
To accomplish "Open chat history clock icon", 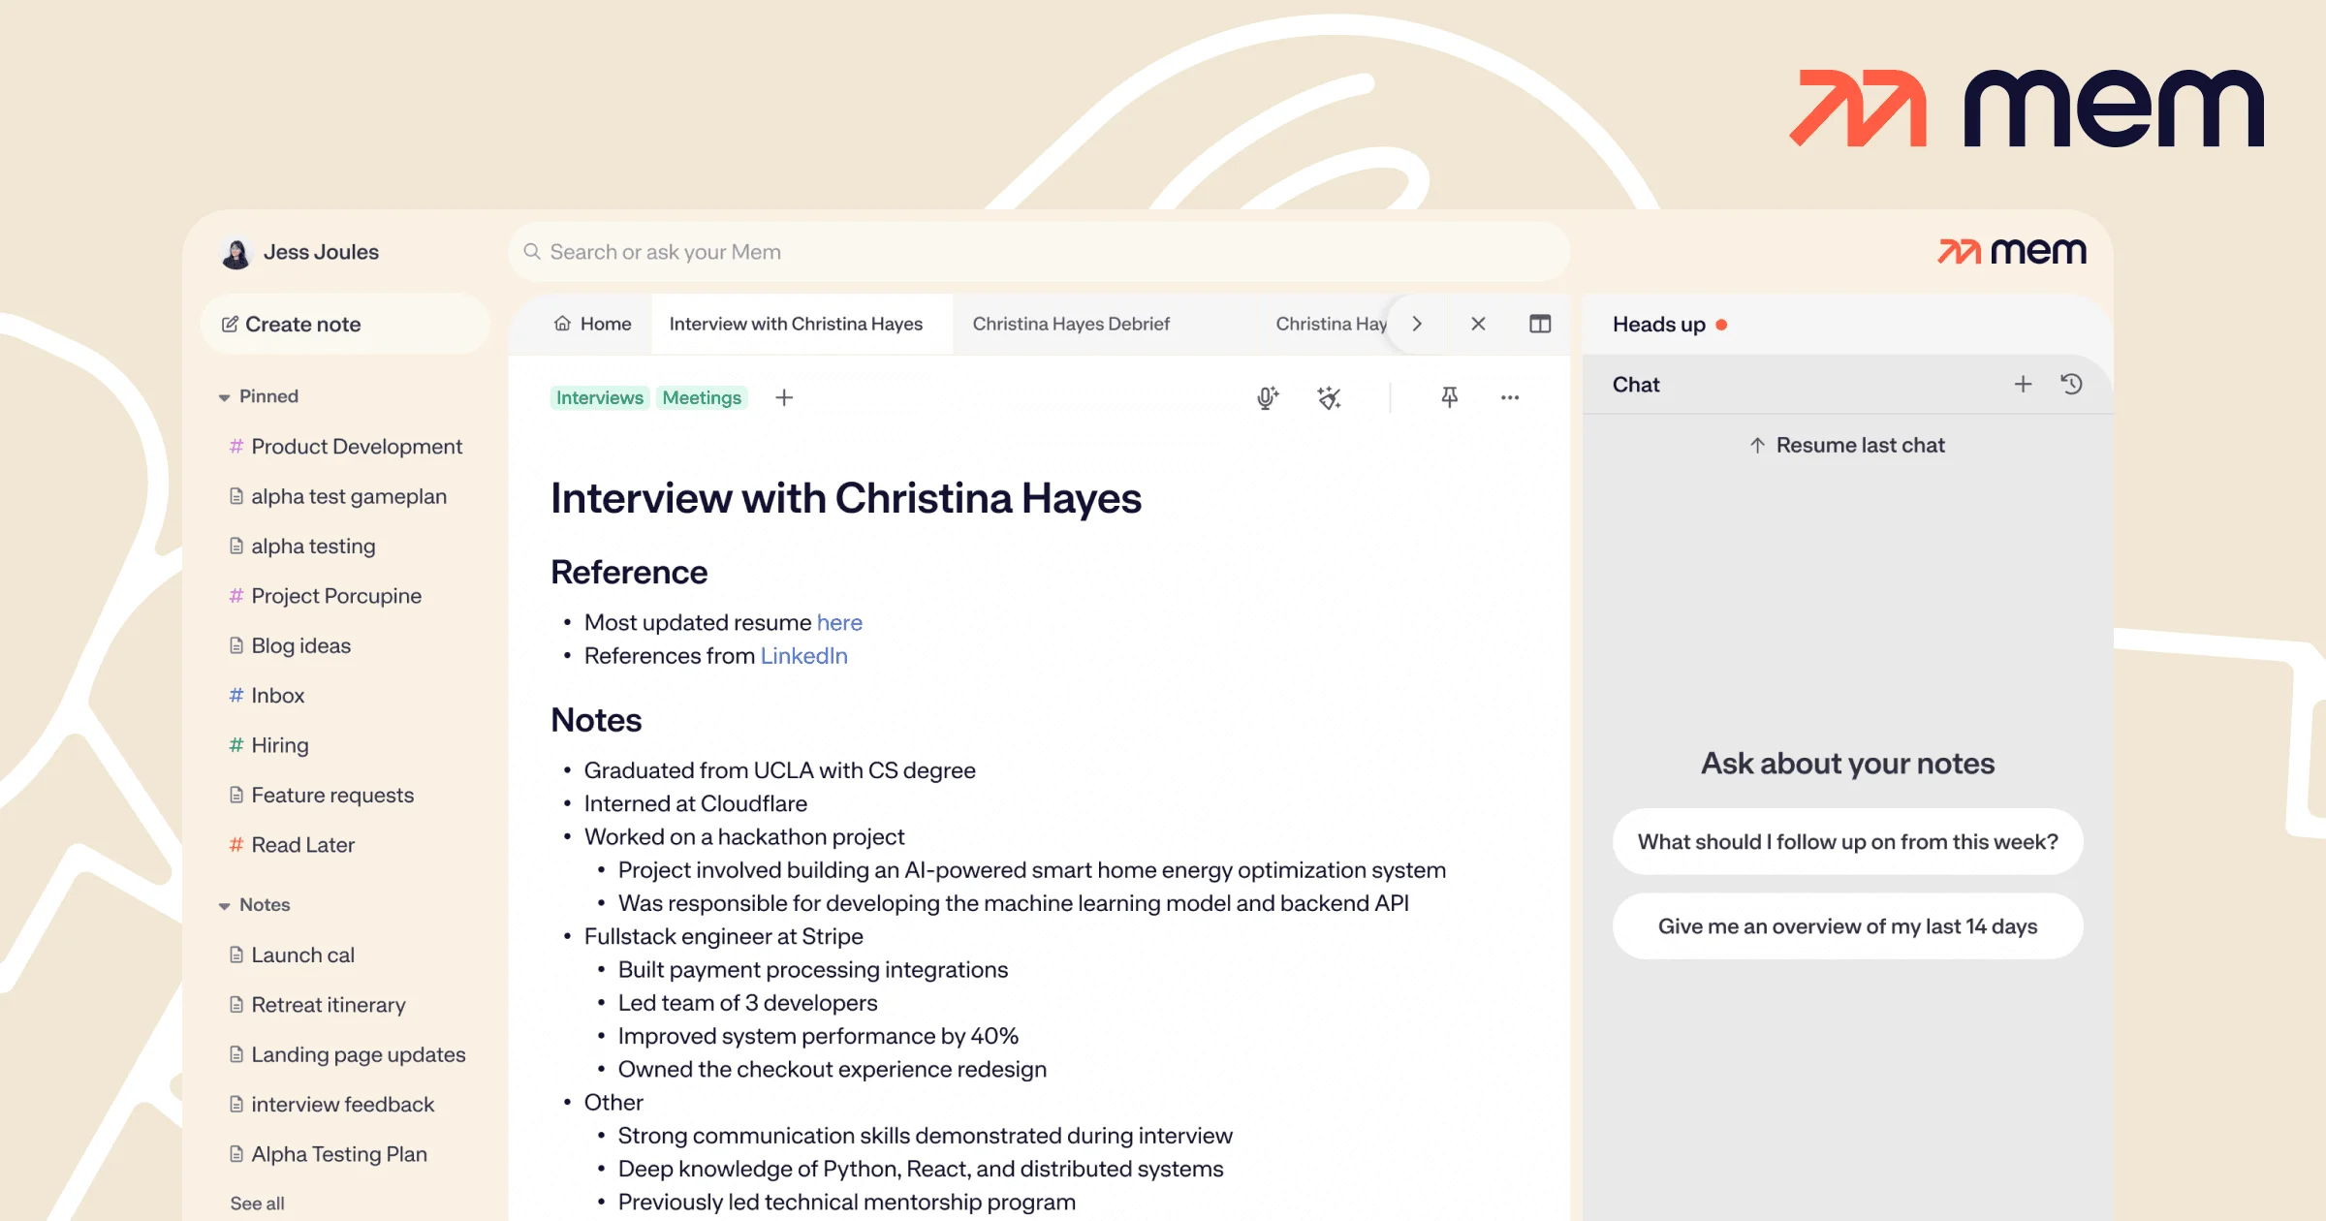I will tap(2071, 385).
